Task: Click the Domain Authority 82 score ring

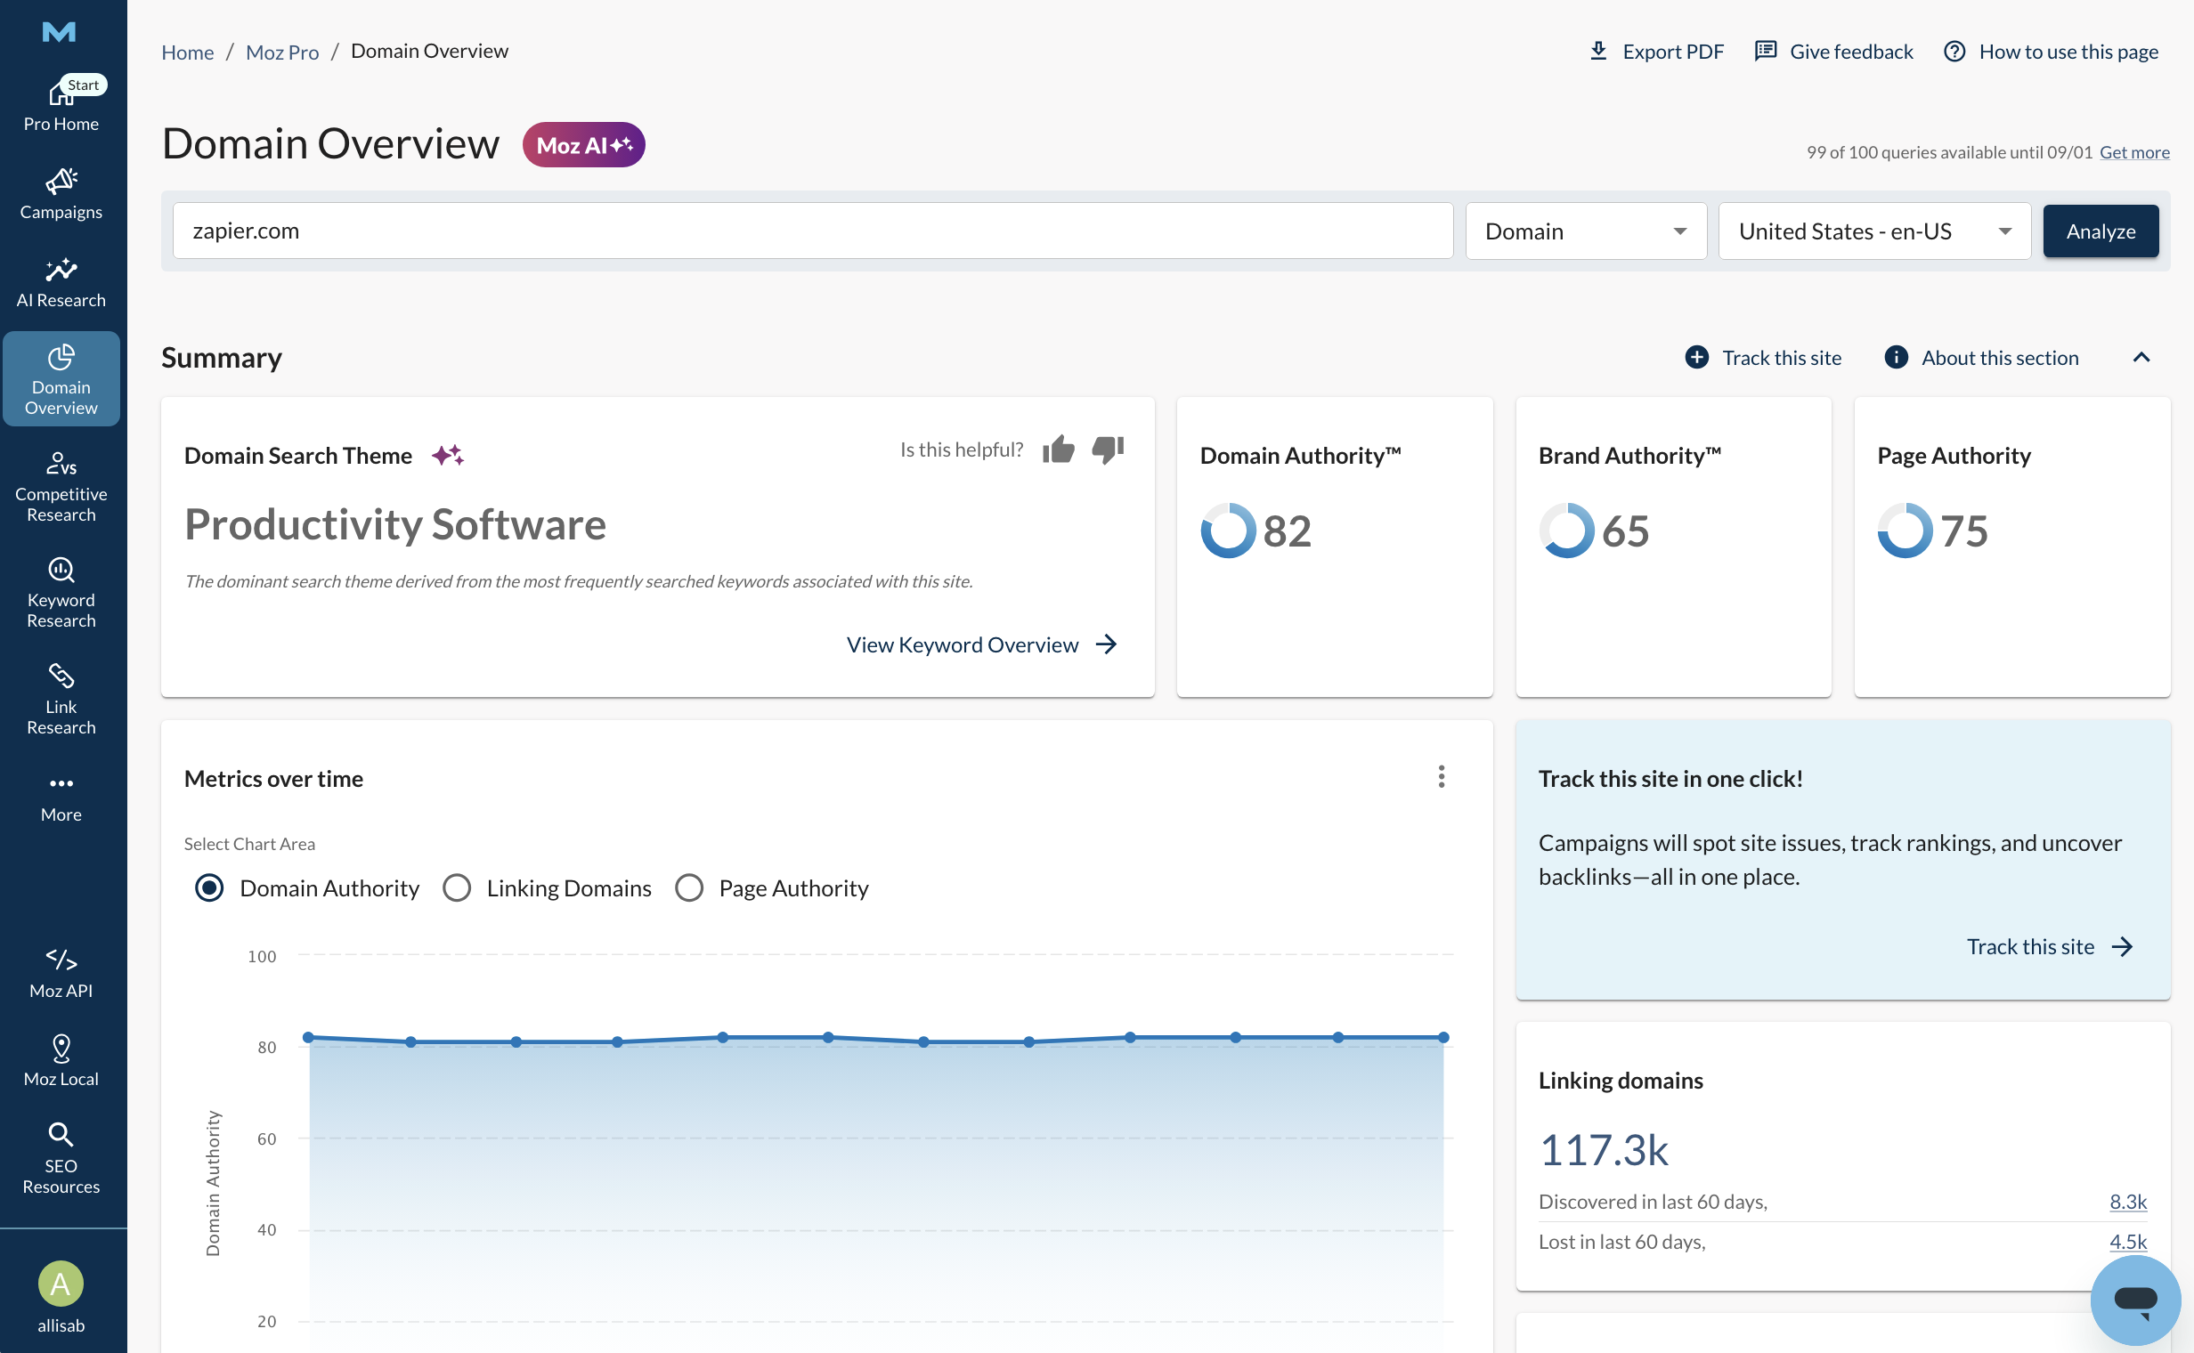Action: click(1228, 531)
